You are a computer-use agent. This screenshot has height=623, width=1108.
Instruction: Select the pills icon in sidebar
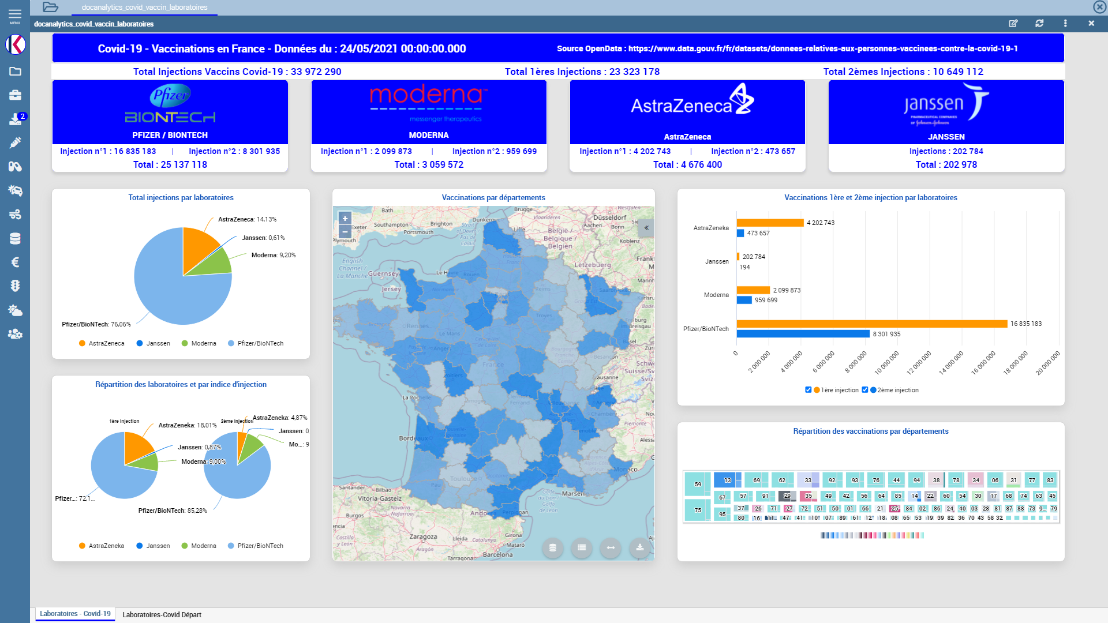coord(15,166)
